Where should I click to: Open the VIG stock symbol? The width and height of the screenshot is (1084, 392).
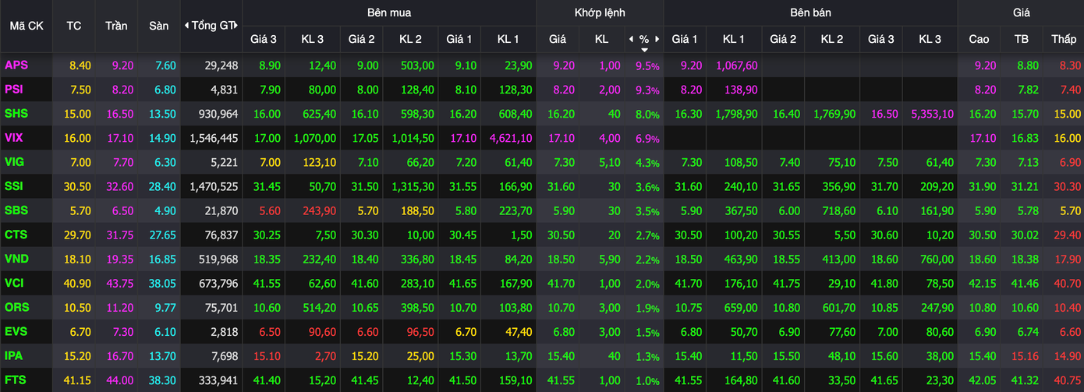coord(15,162)
